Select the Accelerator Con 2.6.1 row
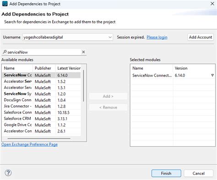Image resolution: width=217 pixels, height=180 pixels. (41, 131)
